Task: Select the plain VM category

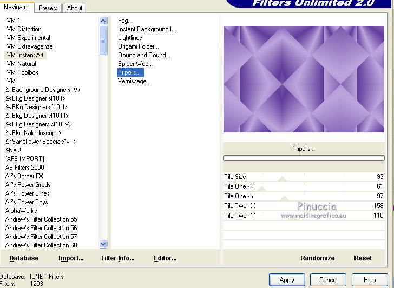Action: point(11,81)
